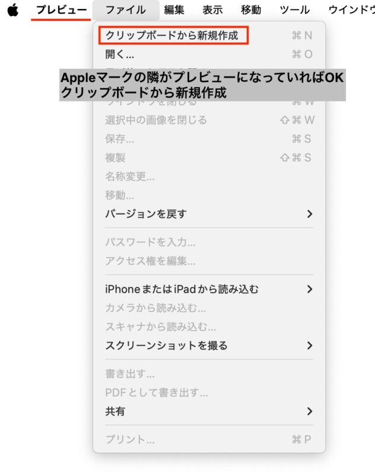Image resolution: width=375 pixels, height=475 pixels.
Task: Open the 表示 menu
Action: [x=212, y=10]
